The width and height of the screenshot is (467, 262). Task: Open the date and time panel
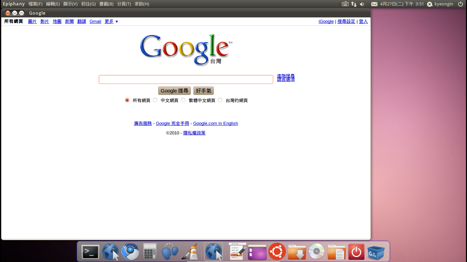click(402, 4)
